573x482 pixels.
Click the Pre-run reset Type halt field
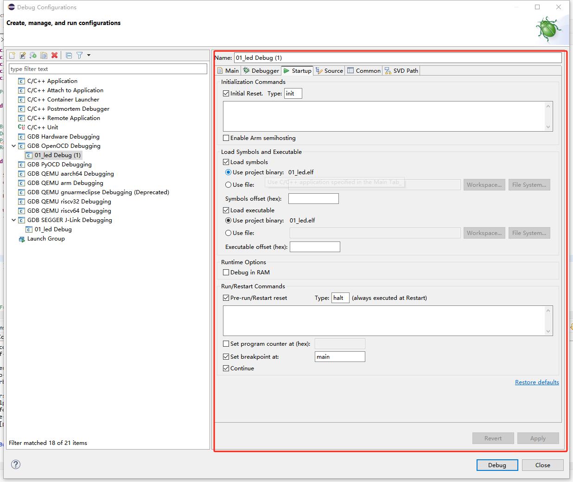340,298
